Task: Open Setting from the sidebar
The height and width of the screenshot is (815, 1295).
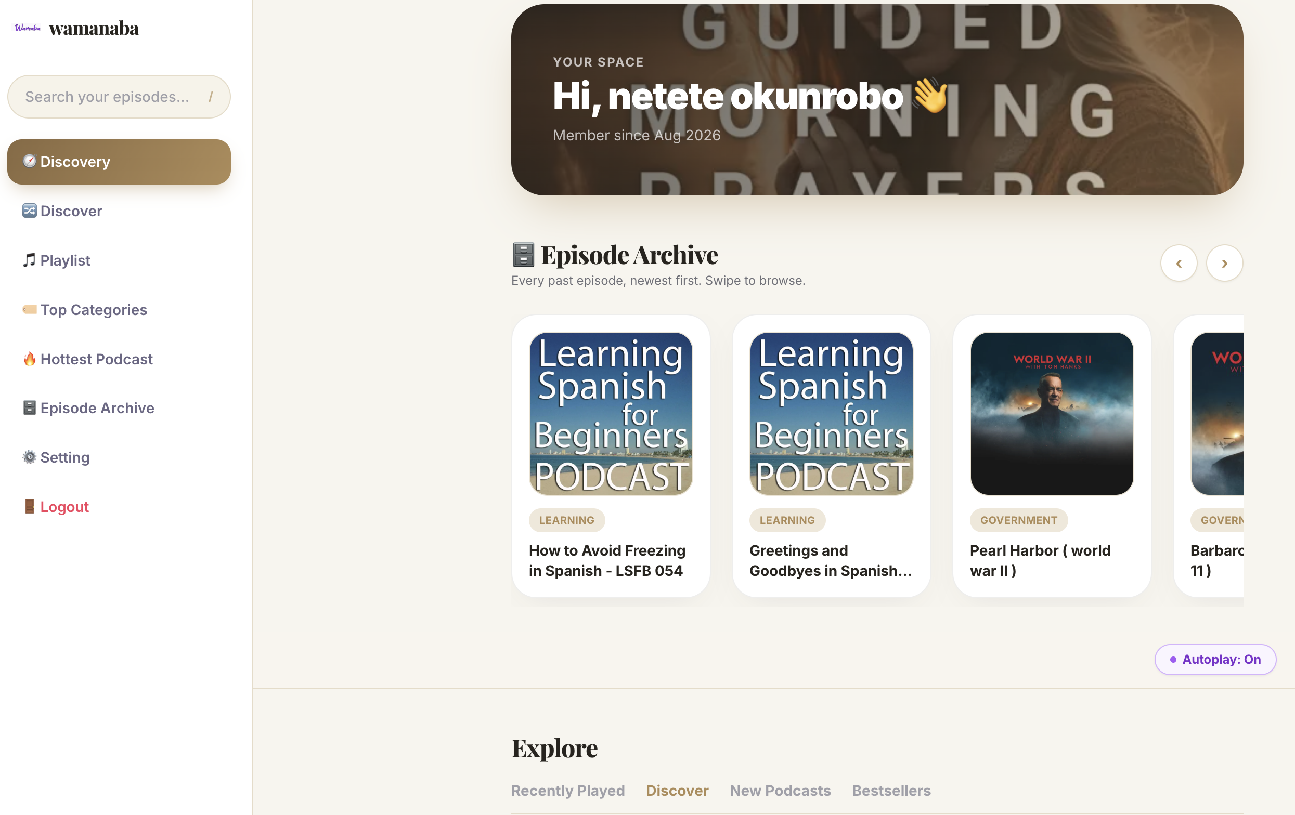Action: 119,457
